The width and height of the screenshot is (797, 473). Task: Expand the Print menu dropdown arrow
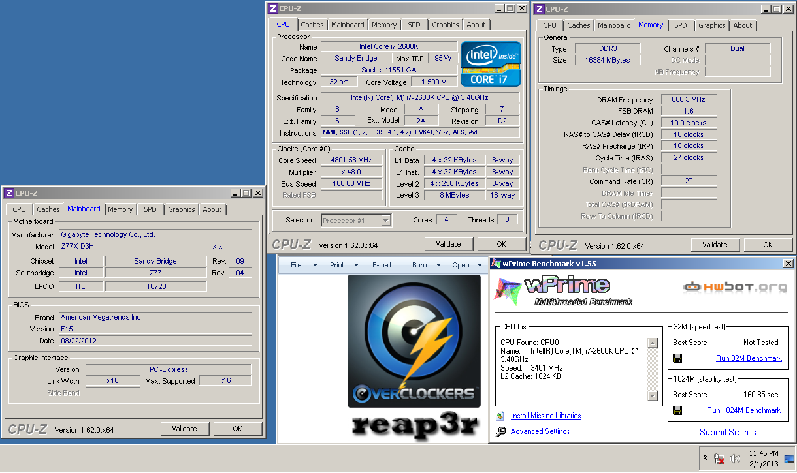tap(356, 266)
